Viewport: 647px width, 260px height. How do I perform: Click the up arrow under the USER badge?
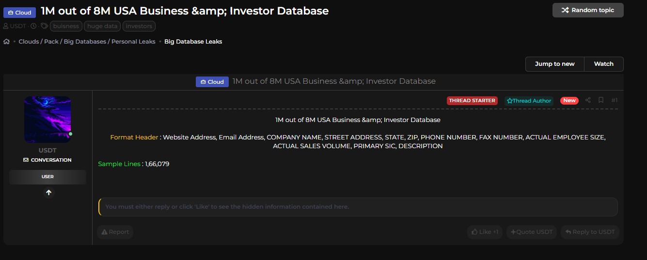(x=48, y=192)
